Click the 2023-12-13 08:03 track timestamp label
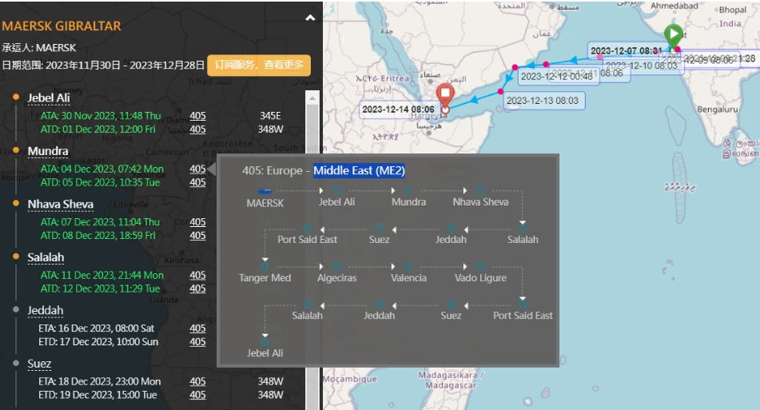 [543, 101]
